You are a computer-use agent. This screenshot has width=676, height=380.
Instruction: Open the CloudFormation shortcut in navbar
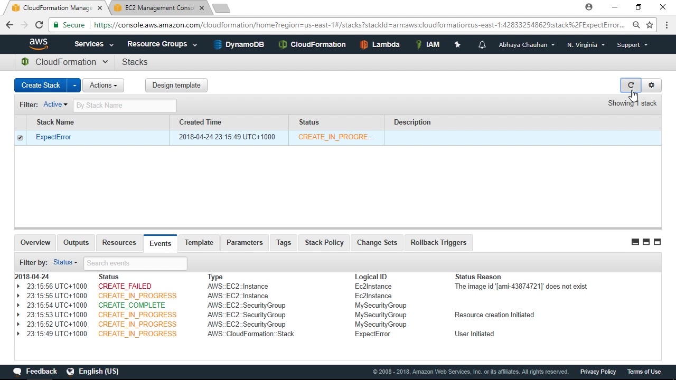coord(312,45)
